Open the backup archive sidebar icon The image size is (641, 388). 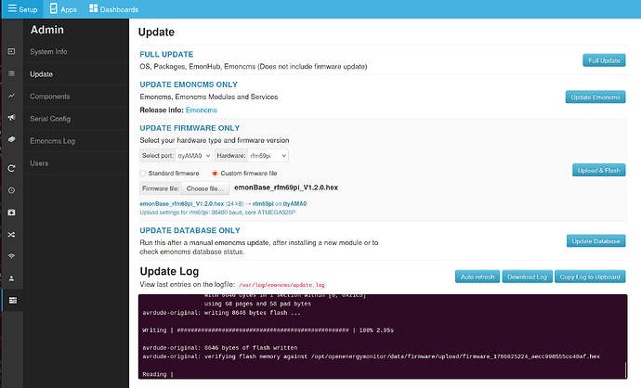coord(11,213)
